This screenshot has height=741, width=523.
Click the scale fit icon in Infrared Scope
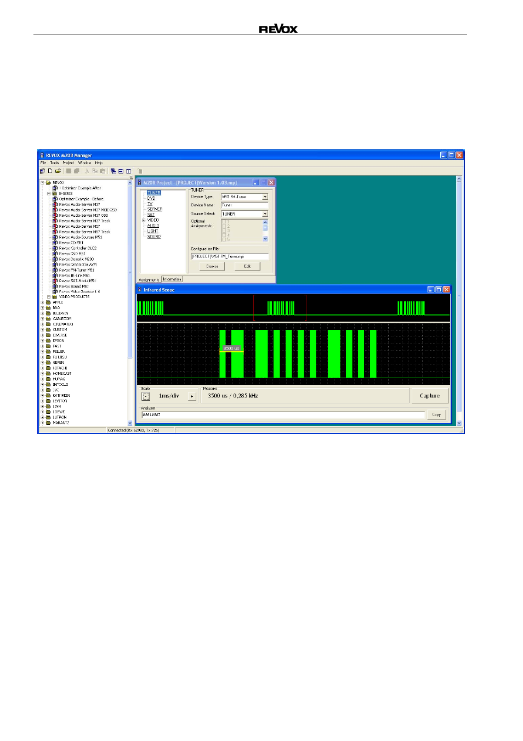click(146, 396)
